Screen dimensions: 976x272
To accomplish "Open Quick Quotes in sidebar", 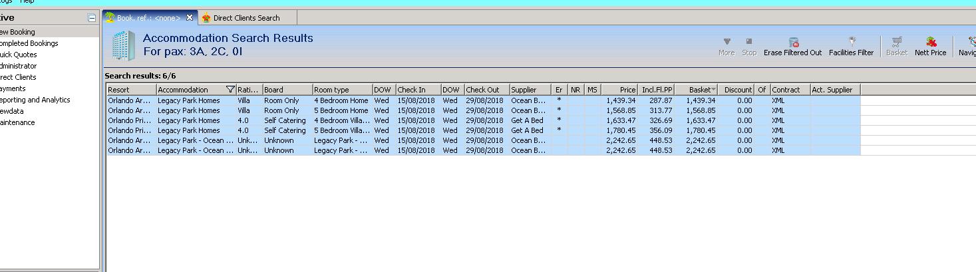I will click(19, 55).
